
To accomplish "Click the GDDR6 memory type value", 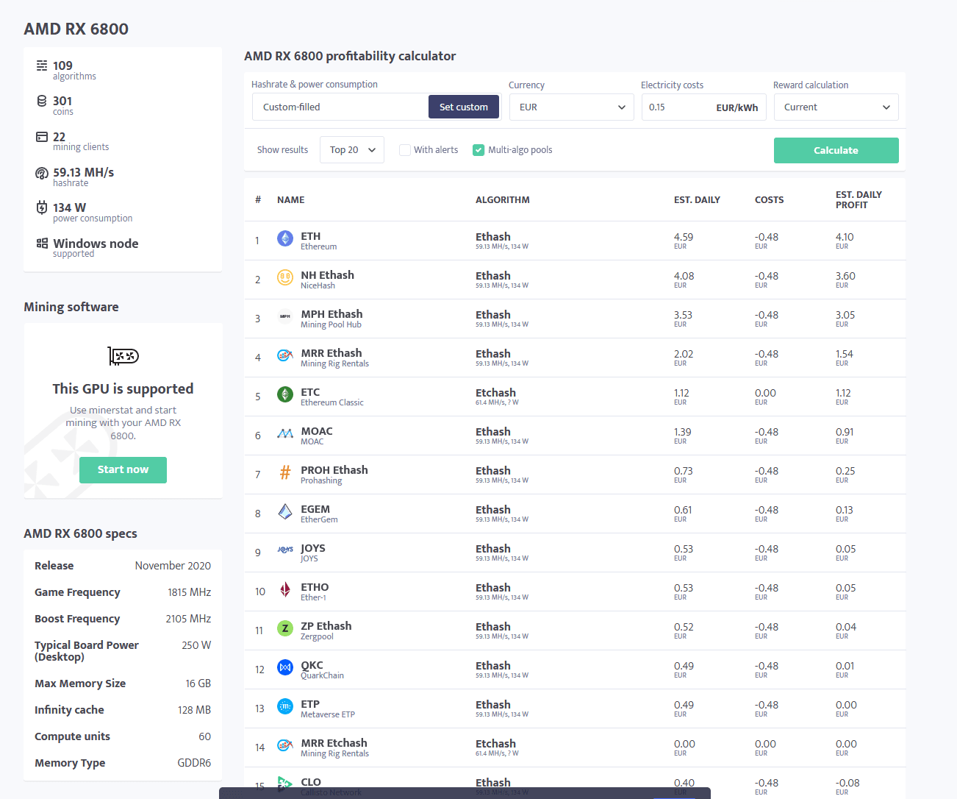I will (x=194, y=763).
